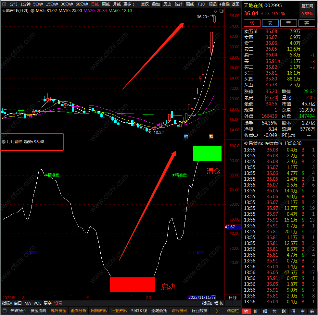This screenshot has height=315, width=318.
Task: Click the 模板 template button
Action: pyautogui.click(x=219, y=303)
